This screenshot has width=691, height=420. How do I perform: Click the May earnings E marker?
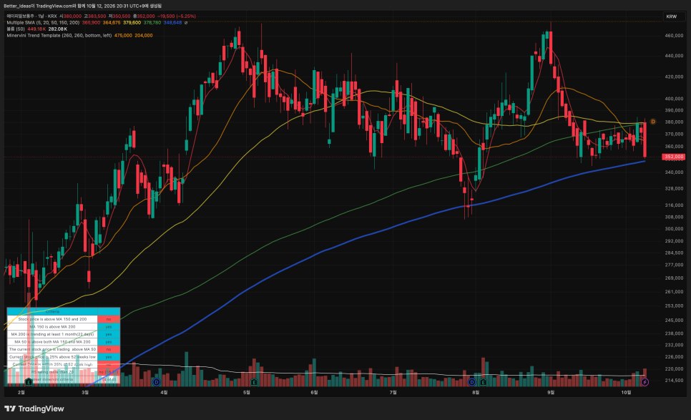pos(254,382)
